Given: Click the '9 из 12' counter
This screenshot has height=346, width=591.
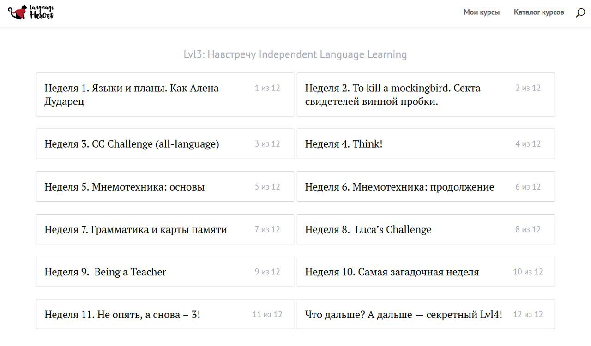Looking at the screenshot, I should (x=267, y=272).
